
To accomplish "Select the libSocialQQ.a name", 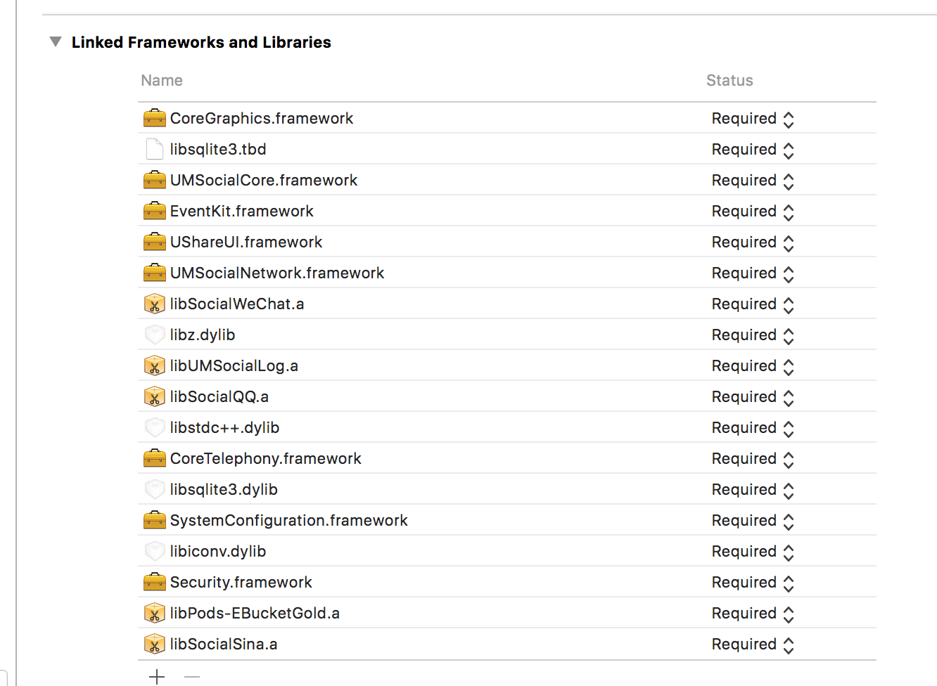I will click(219, 396).
